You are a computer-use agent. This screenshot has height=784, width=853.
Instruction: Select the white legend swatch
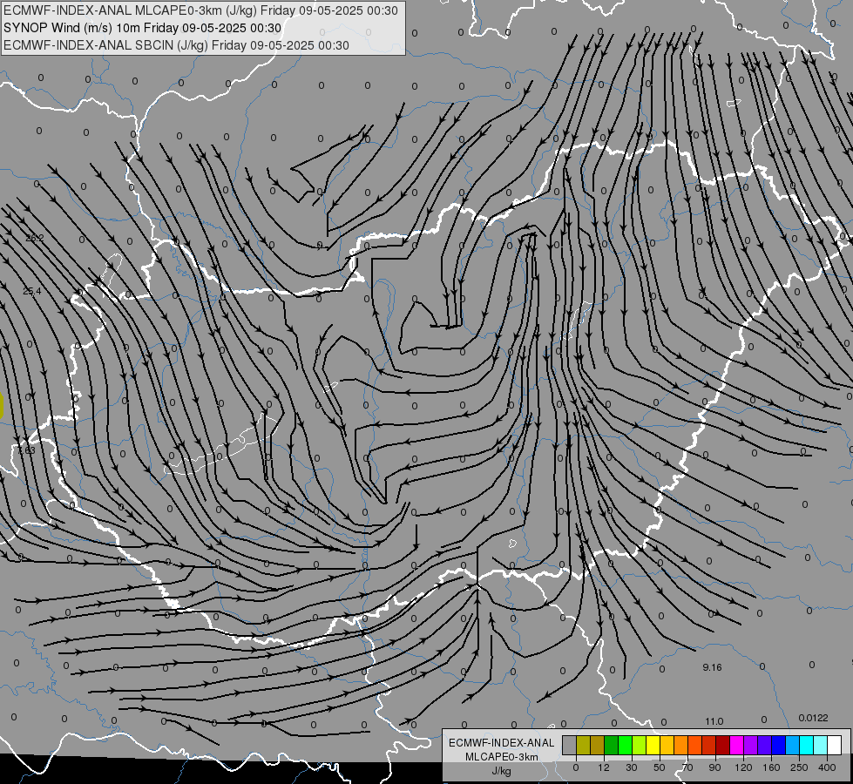[834, 745]
